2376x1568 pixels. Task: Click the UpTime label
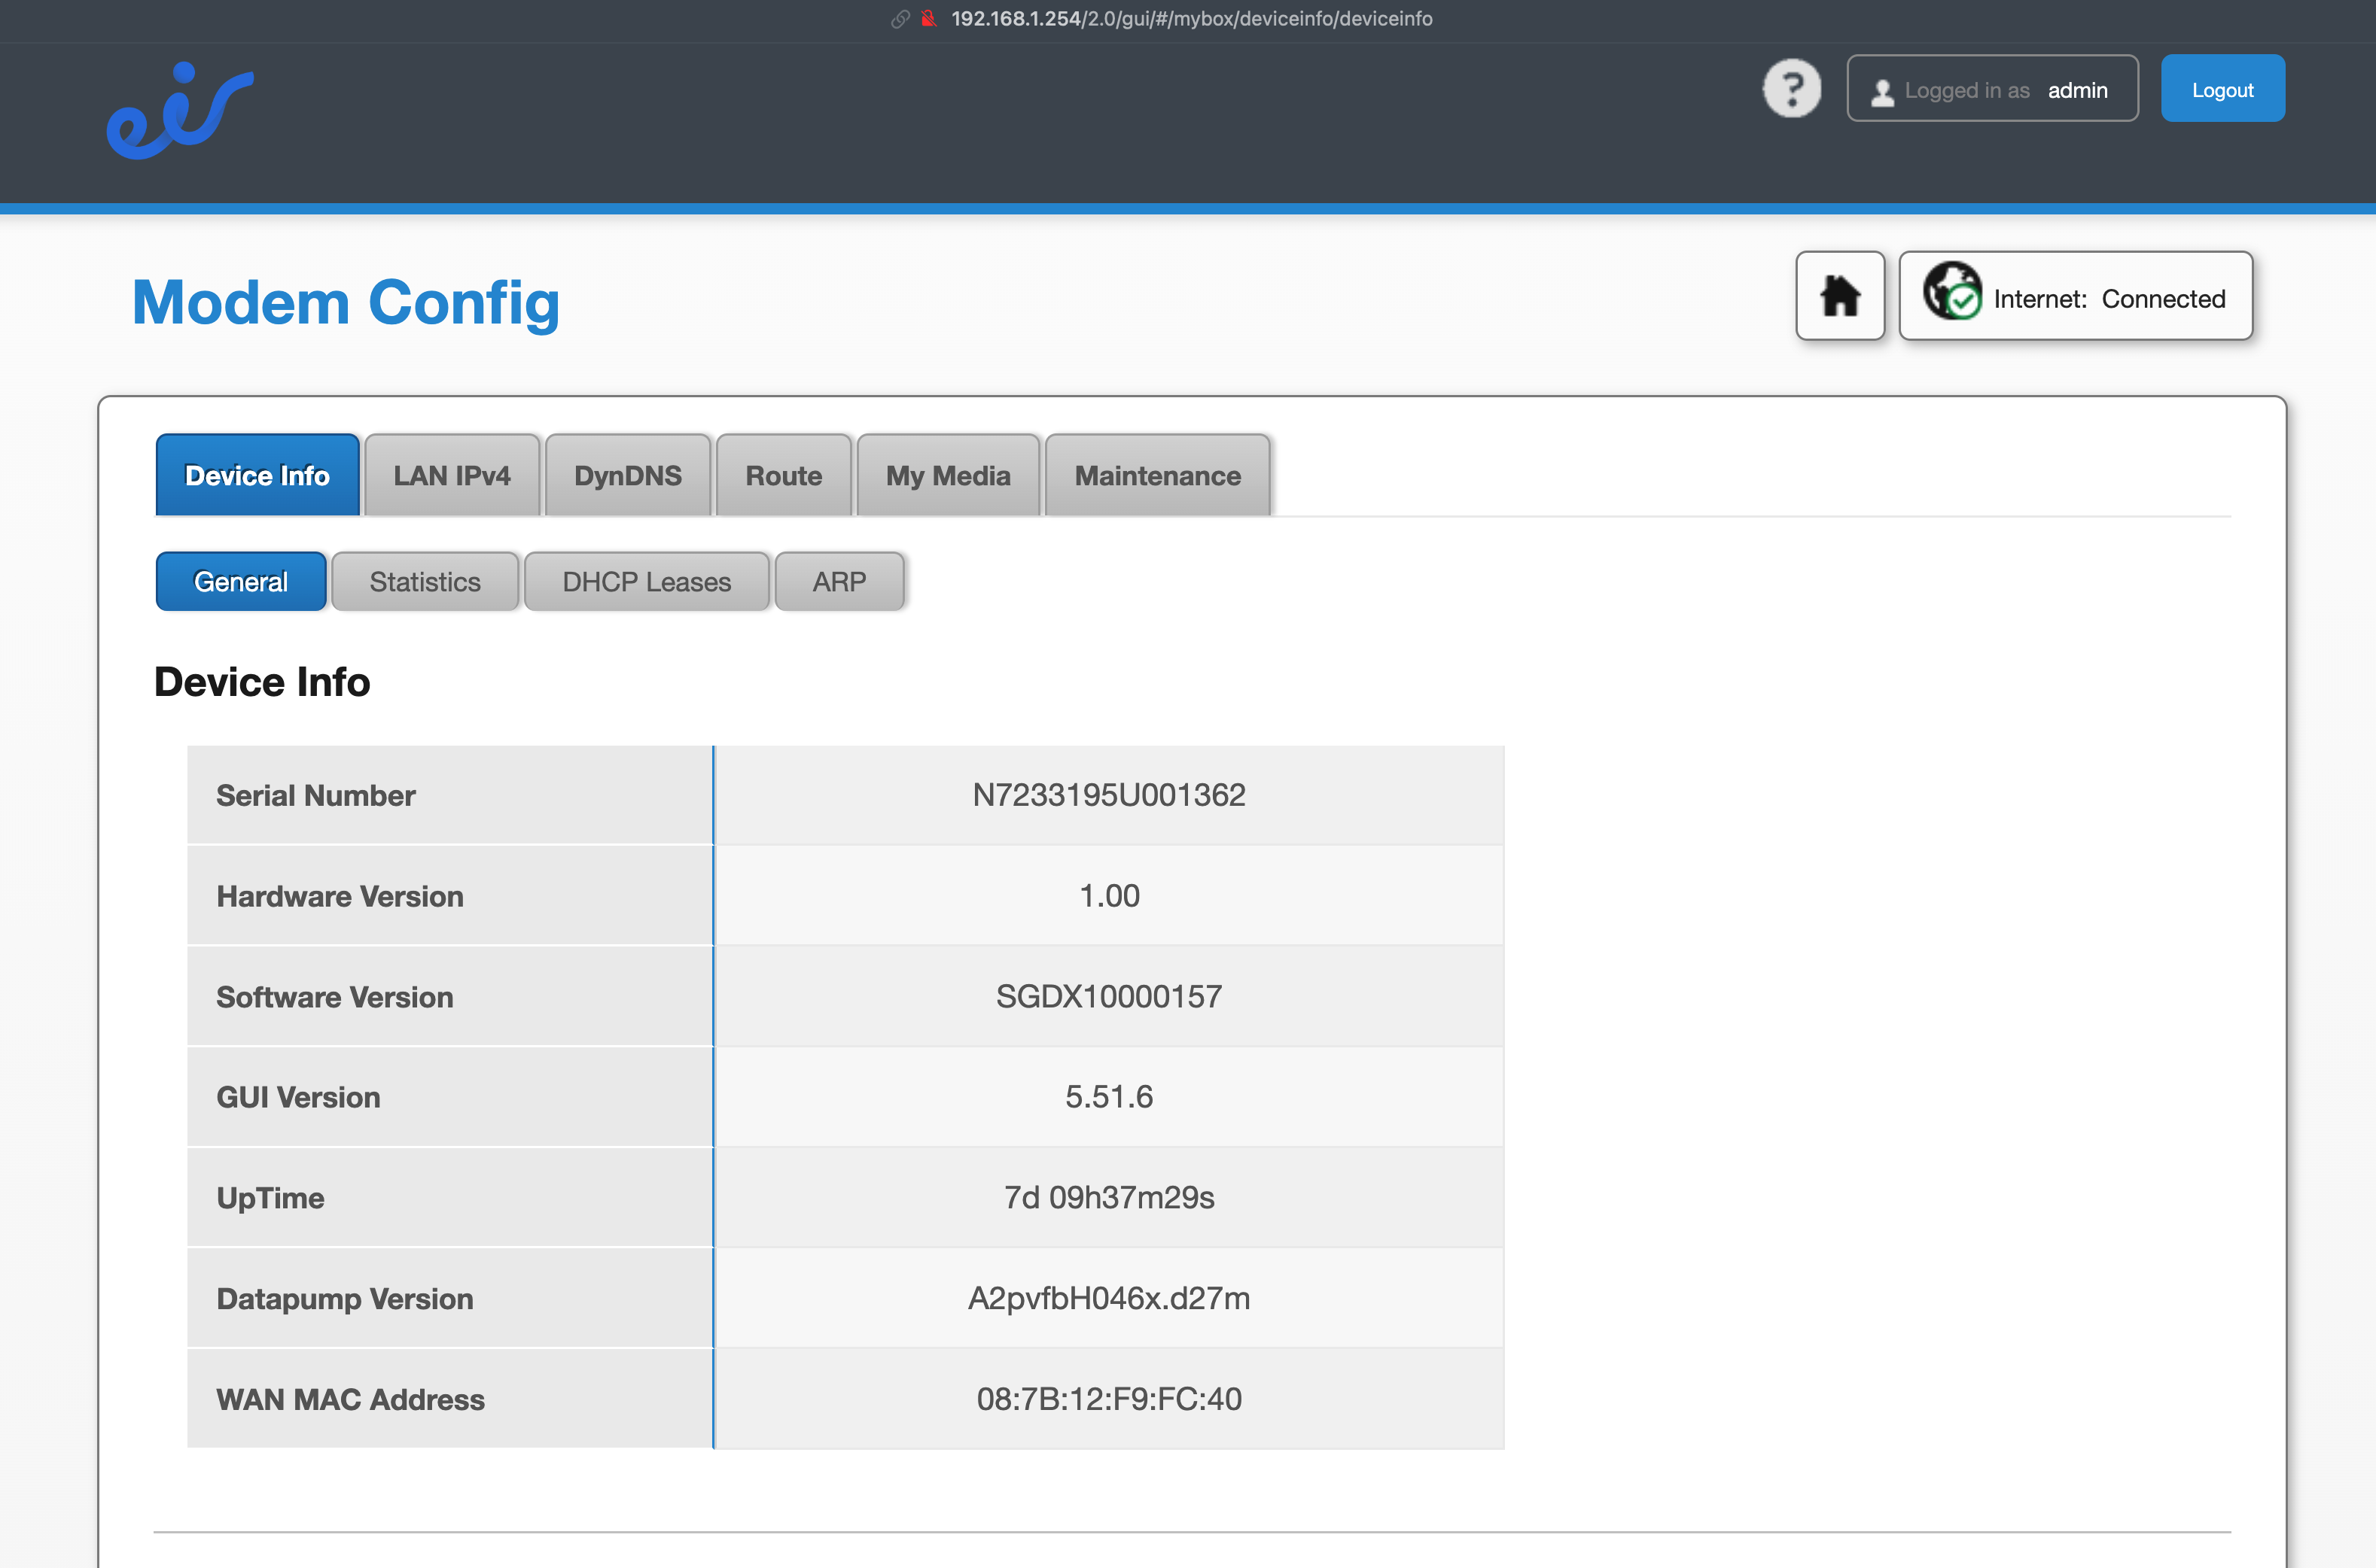tap(270, 1198)
